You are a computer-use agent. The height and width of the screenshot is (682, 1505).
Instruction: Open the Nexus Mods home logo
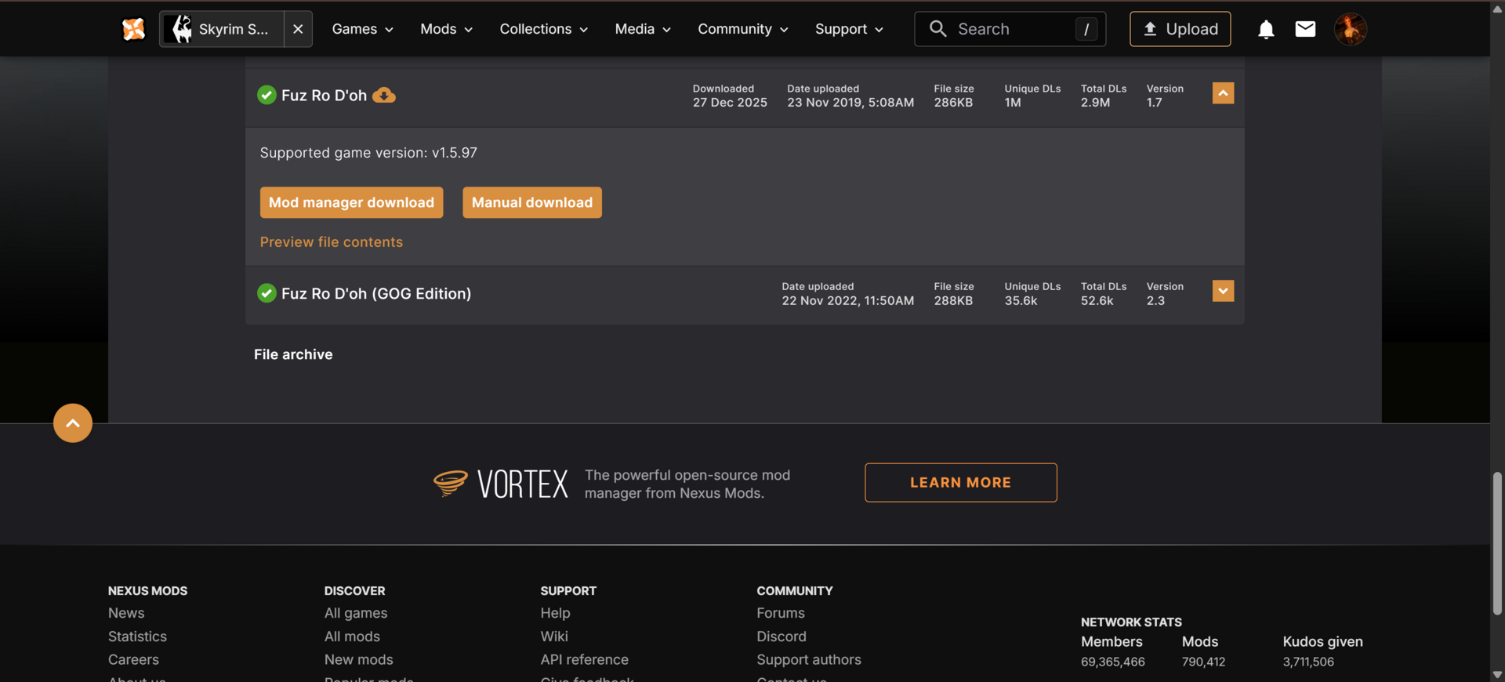pyautogui.click(x=133, y=29)
